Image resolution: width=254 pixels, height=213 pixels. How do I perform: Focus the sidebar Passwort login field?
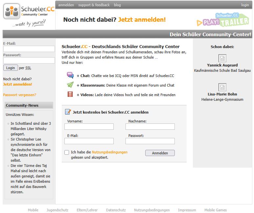(29, 60)
